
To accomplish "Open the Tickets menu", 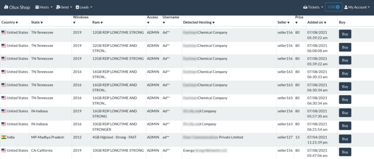I will [313, 7].
